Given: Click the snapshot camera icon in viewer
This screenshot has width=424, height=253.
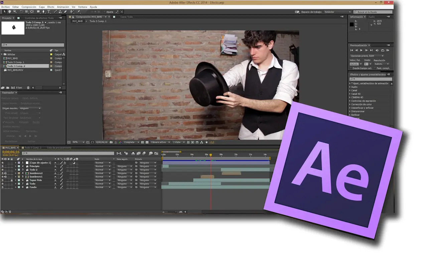Looking at the screenshot, I should [x=111, y=142].
